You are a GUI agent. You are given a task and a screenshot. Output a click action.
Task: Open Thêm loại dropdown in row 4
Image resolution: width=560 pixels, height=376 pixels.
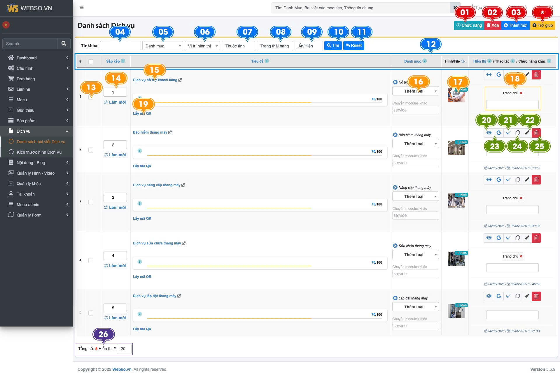tap(415, 255)
